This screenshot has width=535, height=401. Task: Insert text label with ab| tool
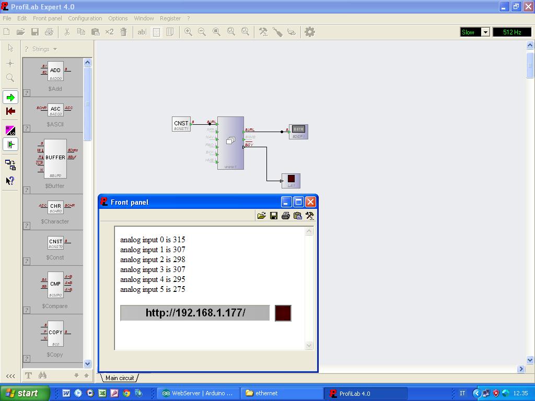pyautogui.click(x=142, y=32)
